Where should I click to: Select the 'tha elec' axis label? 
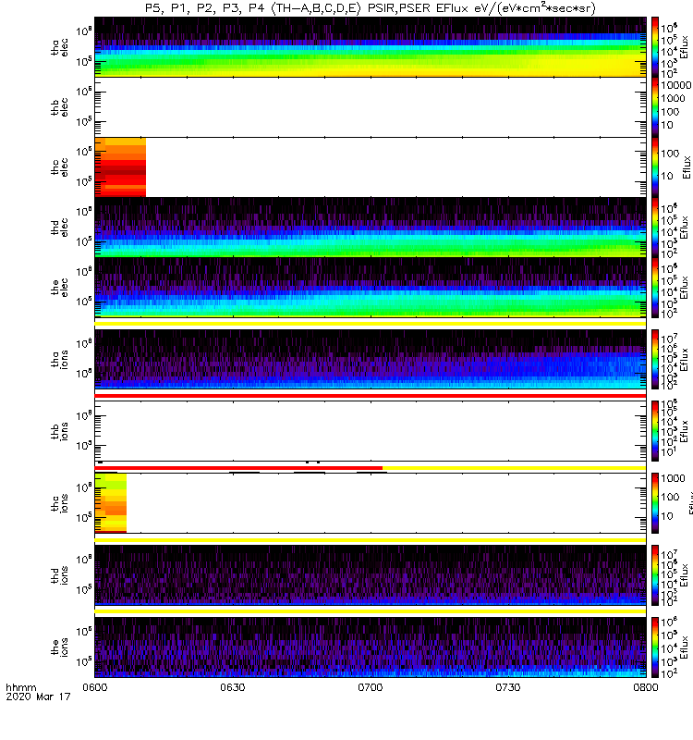pyautogui.click(x=59, y=47)
